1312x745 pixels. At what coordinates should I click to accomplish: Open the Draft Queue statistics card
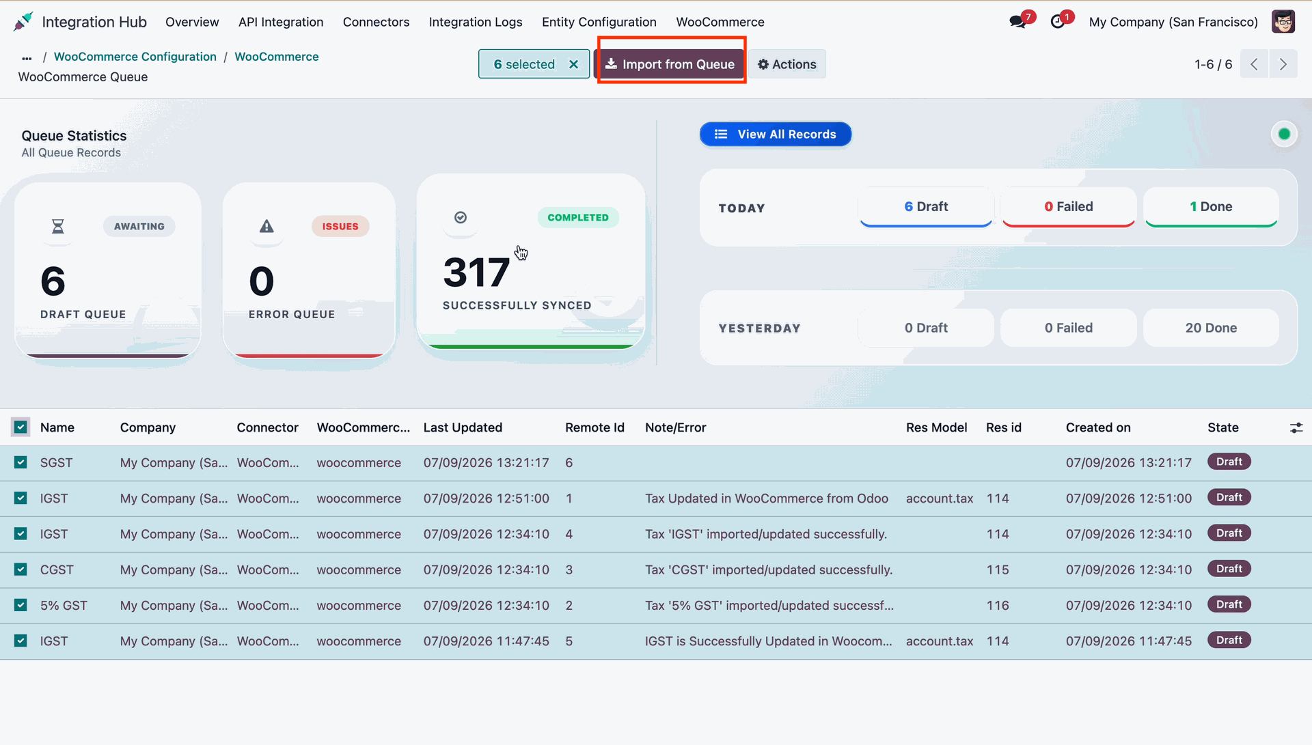pyautogui.click(x=108, y=270)
